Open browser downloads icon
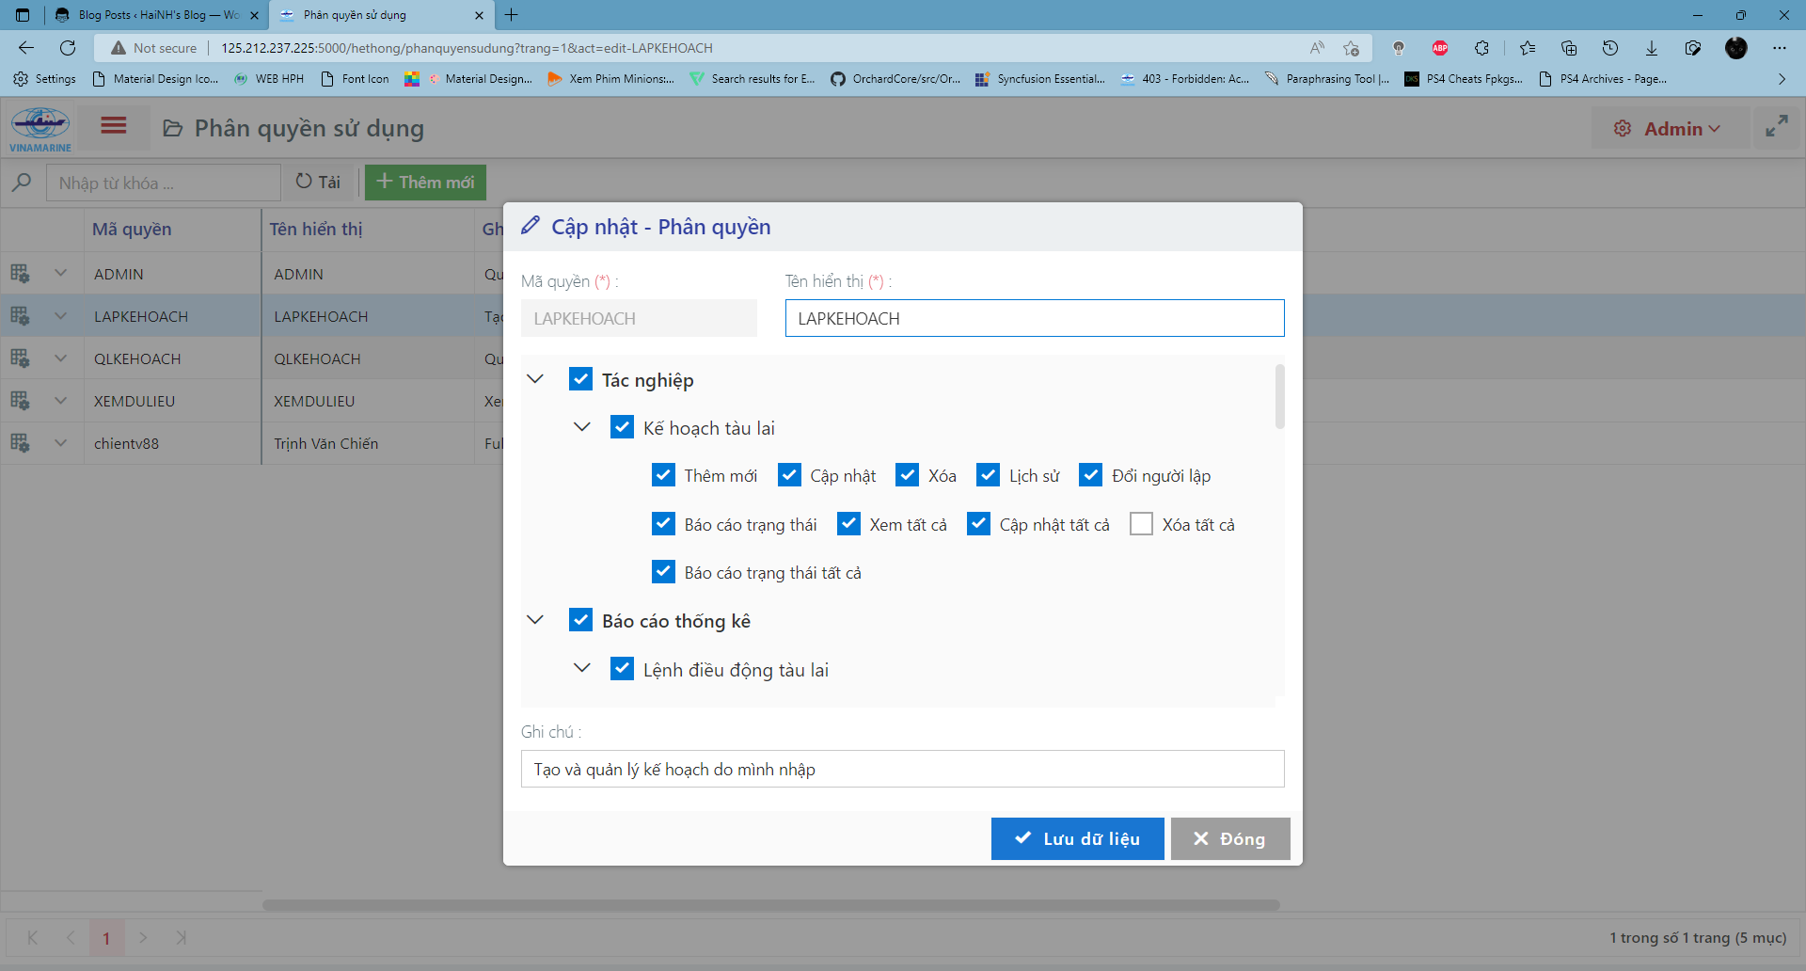 (x=1651, y=48)
